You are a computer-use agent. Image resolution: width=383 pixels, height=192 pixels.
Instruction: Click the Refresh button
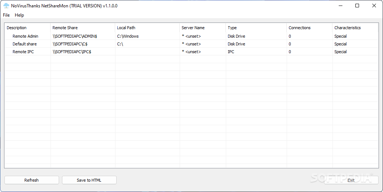[31, 180]
